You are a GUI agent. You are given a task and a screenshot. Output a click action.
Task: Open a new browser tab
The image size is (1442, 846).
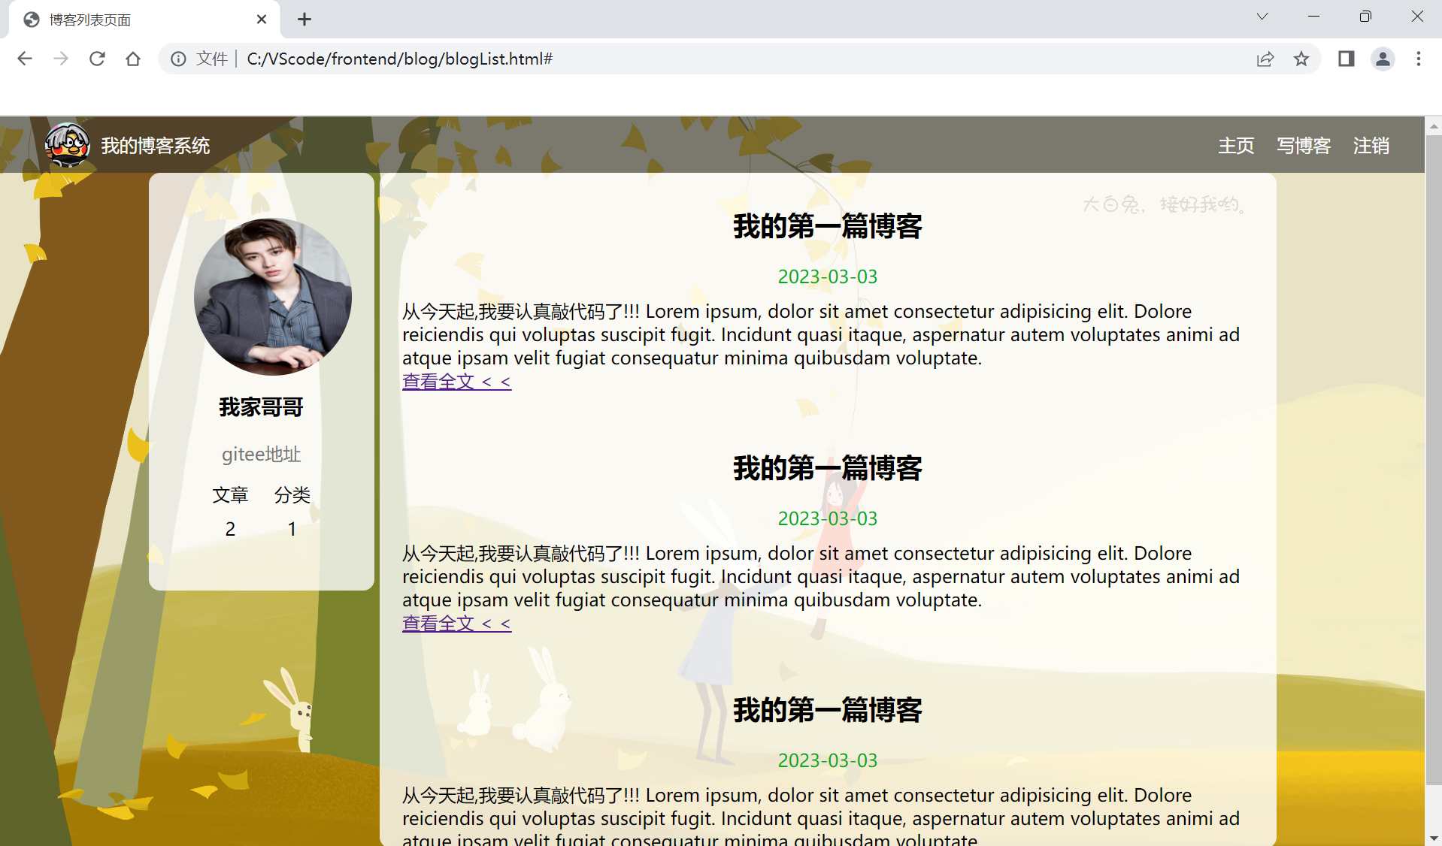(x=304, y=20)
